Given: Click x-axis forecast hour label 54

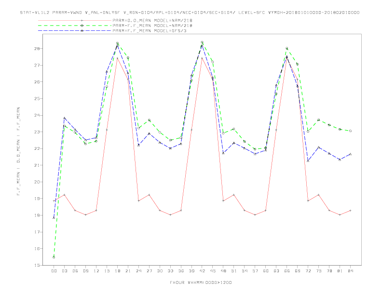Looking at the screenshot, I should pyautogui.click(x=245, y=271).
